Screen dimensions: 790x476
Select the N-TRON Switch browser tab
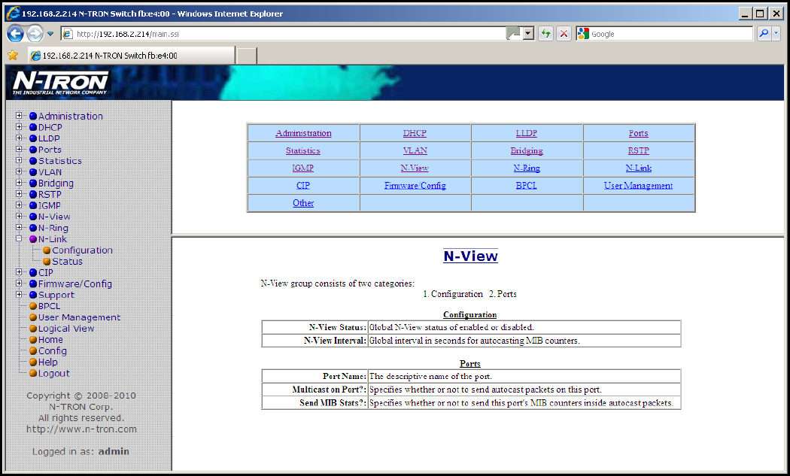(131, 56)
